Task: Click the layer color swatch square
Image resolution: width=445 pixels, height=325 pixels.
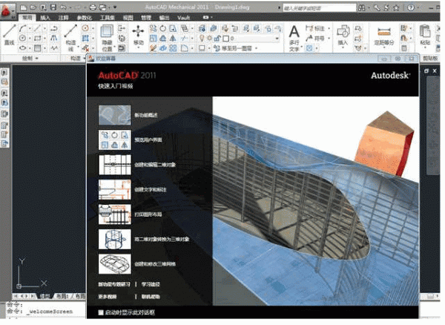Action: [226, 38]
